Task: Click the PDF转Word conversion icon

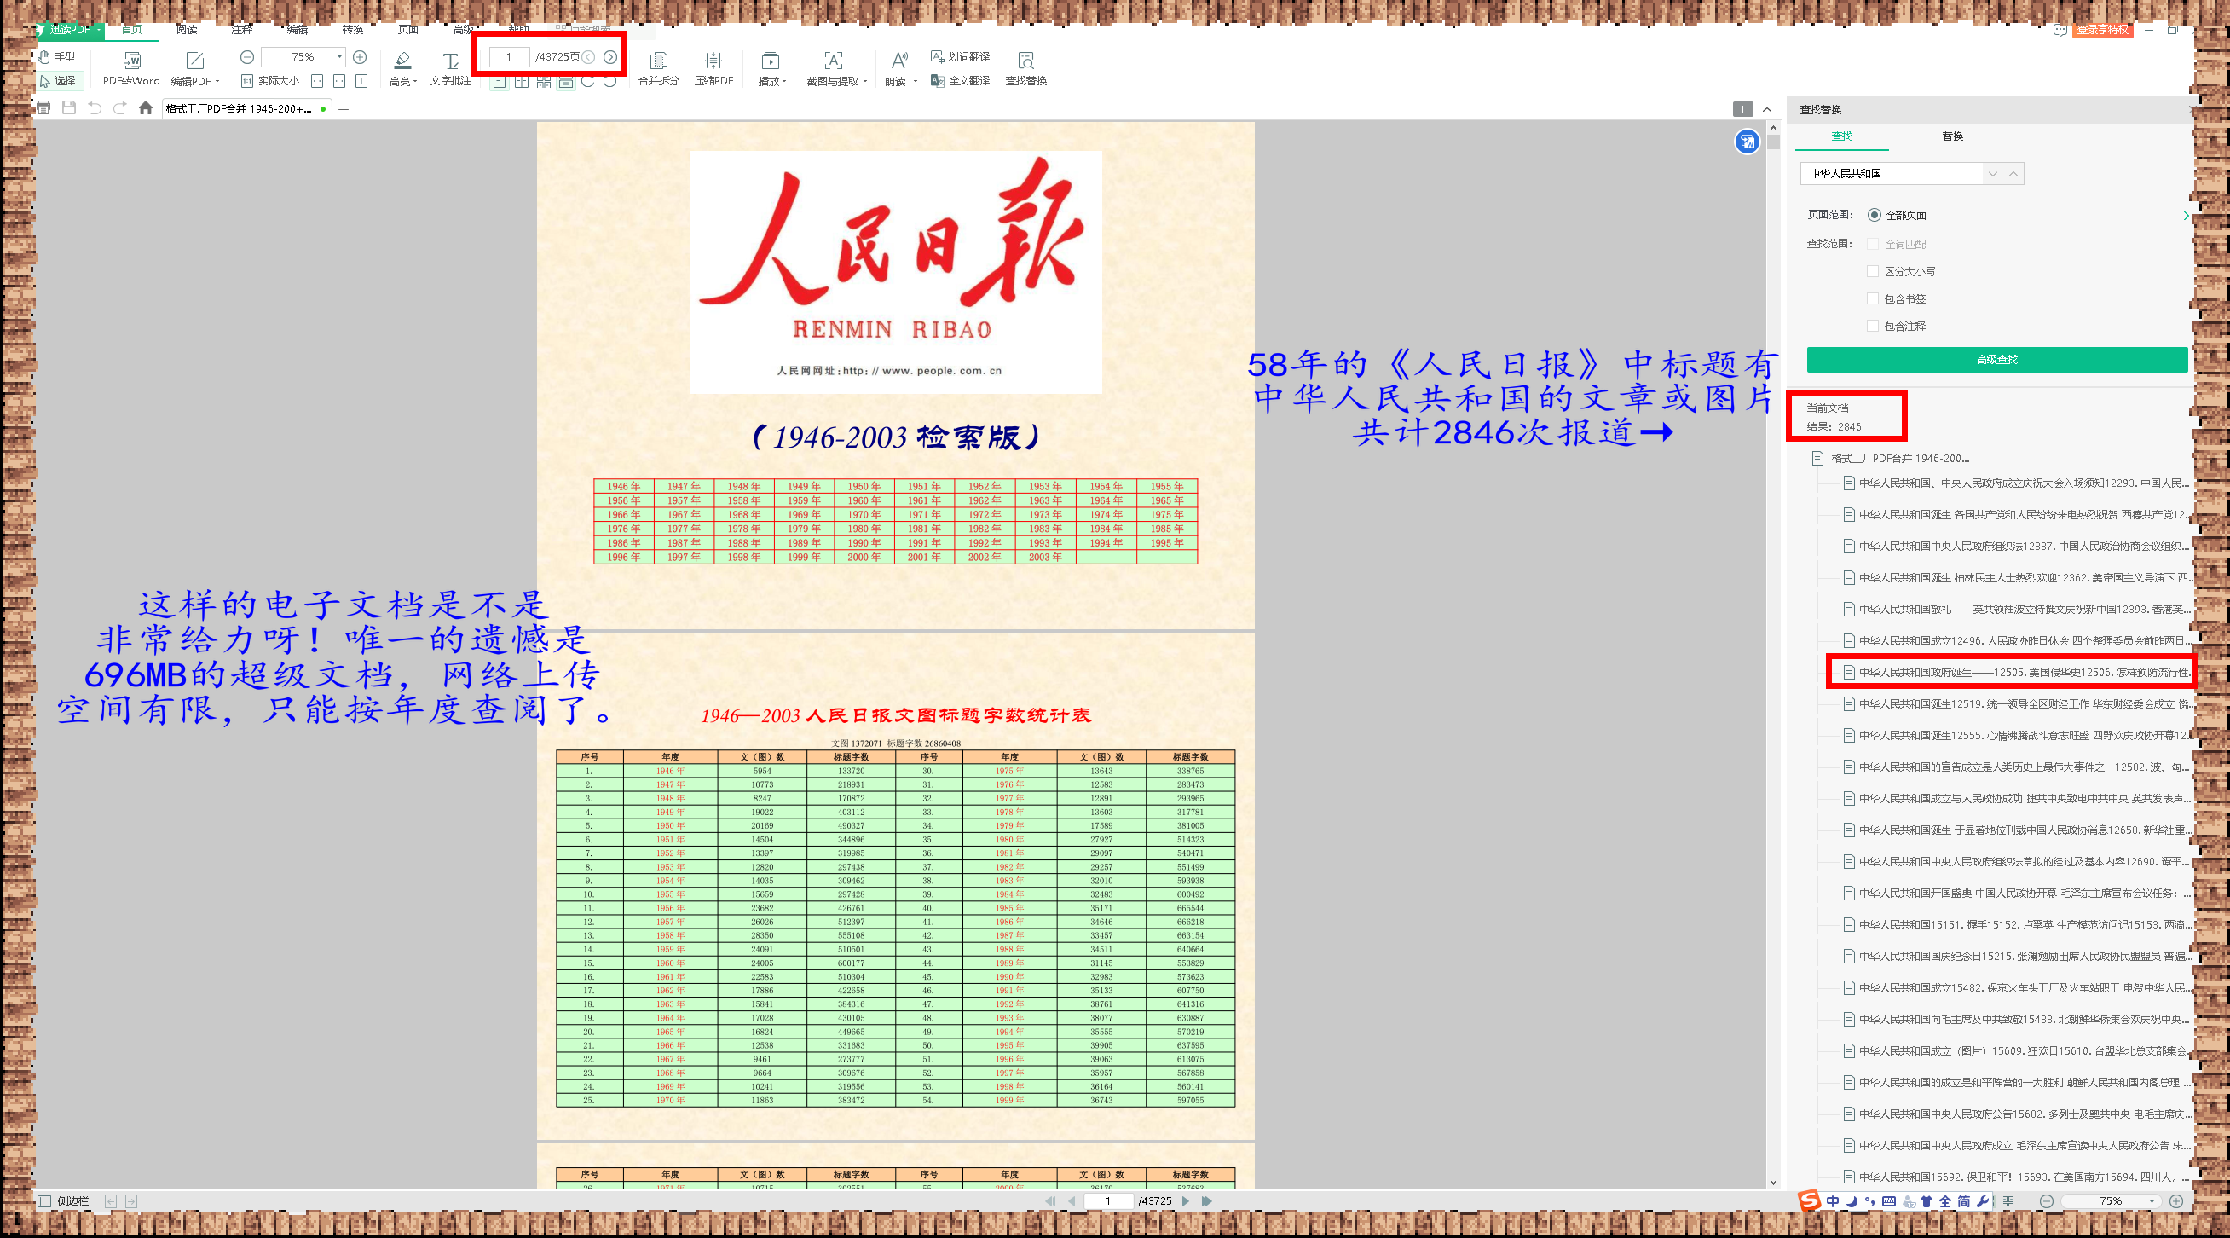Action: tap(131, 61)
